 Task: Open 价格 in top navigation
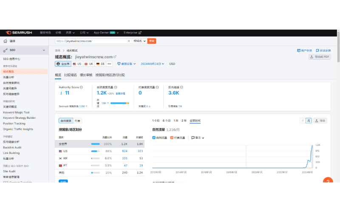[x=58, y=33]
